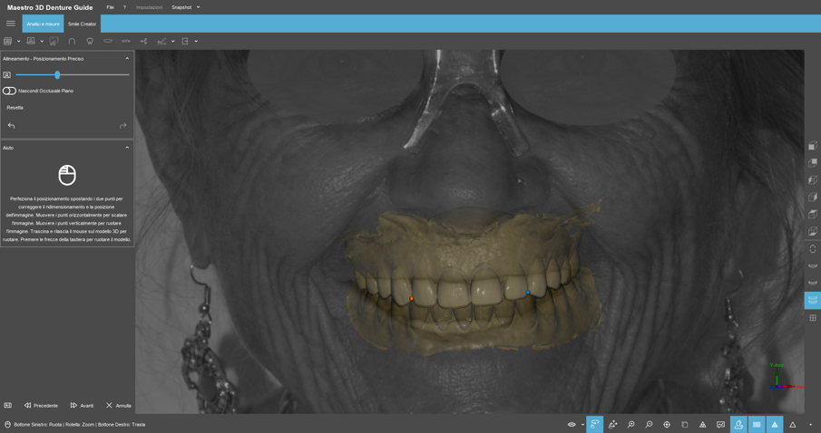Toggle wireframe triangle button
This screenshot has width=821, height=433.
tap(793, 425)
